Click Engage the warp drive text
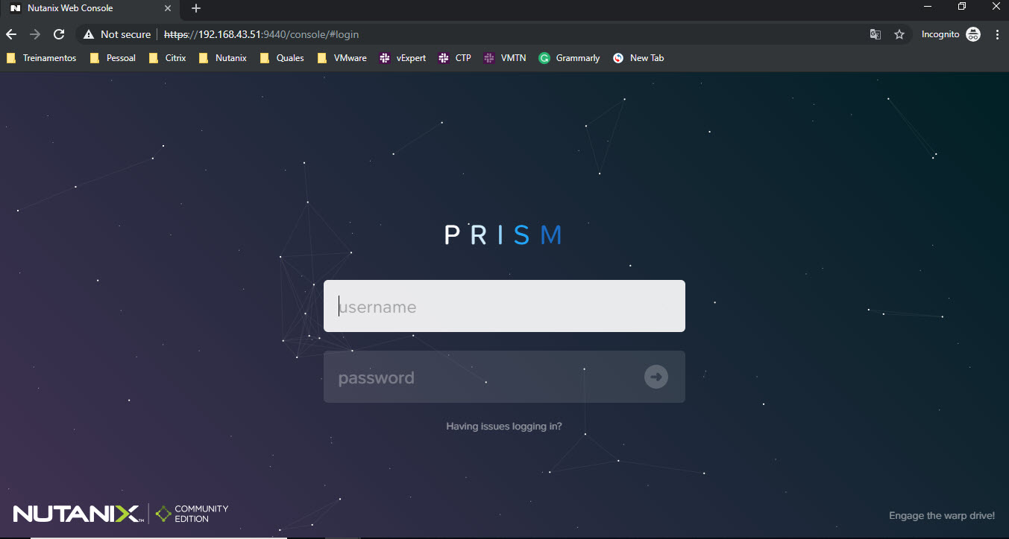 [942, 516]
